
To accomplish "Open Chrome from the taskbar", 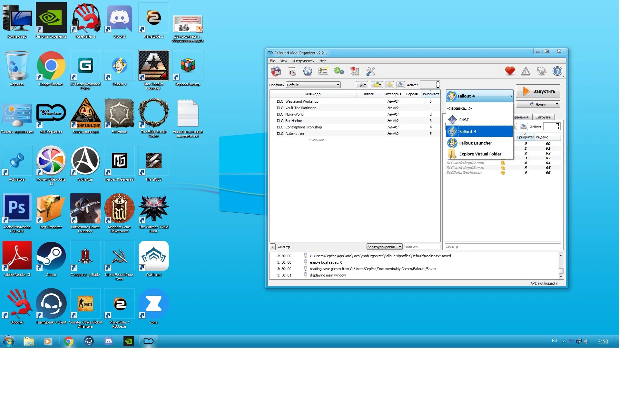I will [x=68, y=341].
